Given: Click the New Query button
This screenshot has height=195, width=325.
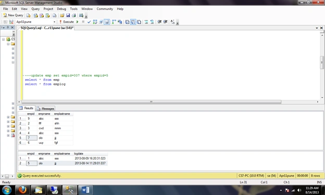Looking at the screenshot, I should 13,15.
